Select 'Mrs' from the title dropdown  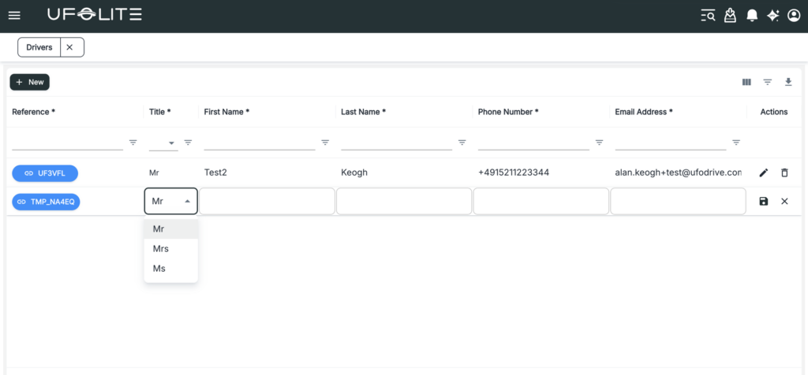pyautogui.click(x=161, y=249)
